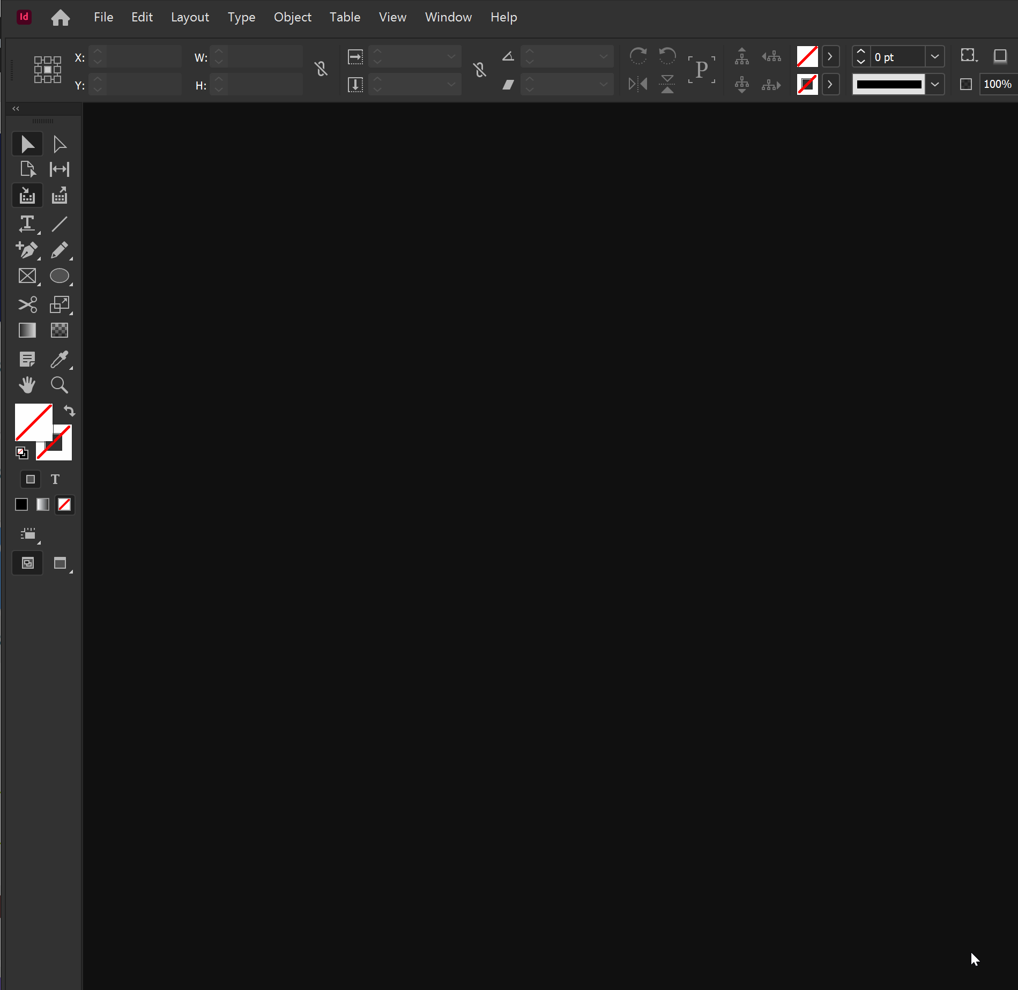
Task: Apply solid color mode
Action: [21, 504]
